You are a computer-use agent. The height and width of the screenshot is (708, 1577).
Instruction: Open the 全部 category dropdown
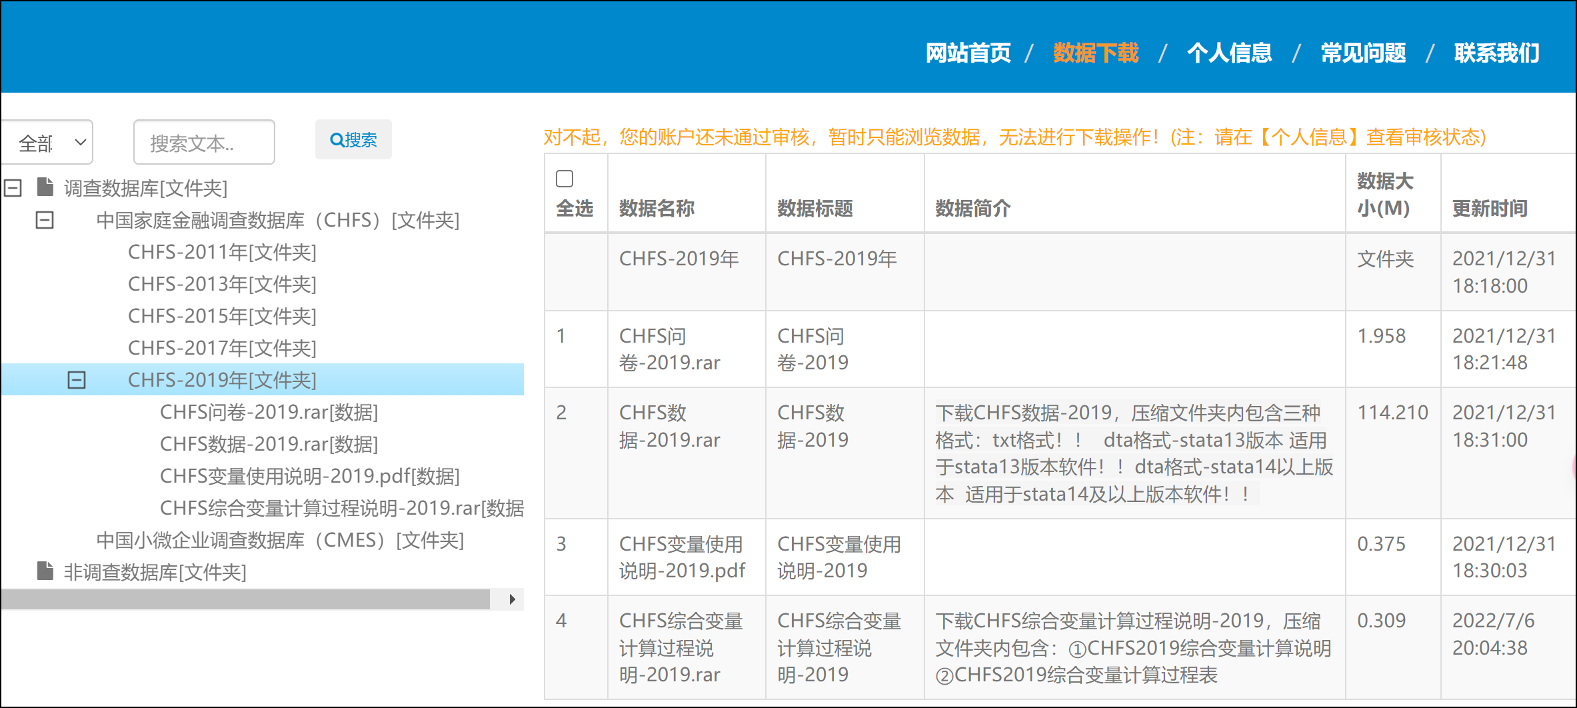click(48, 143)
